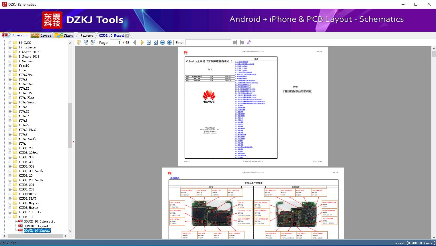Click the folder icon beside HONOR V30
Viewport: 436px width, 246px height.
(15, 148)
